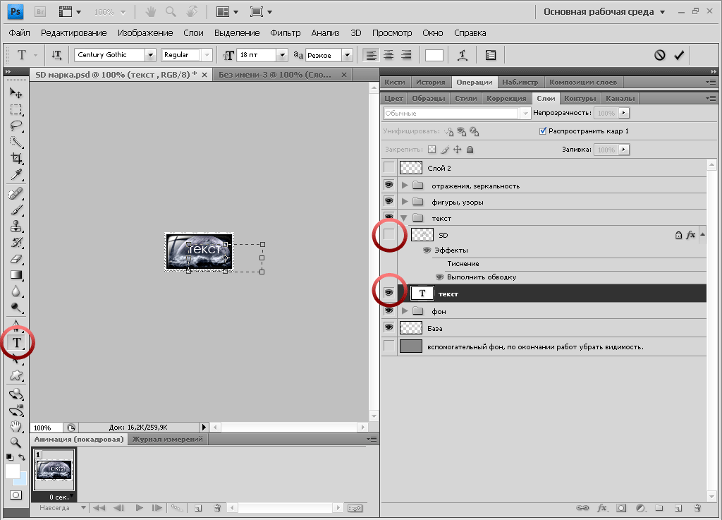
Task: Choose the Lasso tool
Action: tap(17, 126)
